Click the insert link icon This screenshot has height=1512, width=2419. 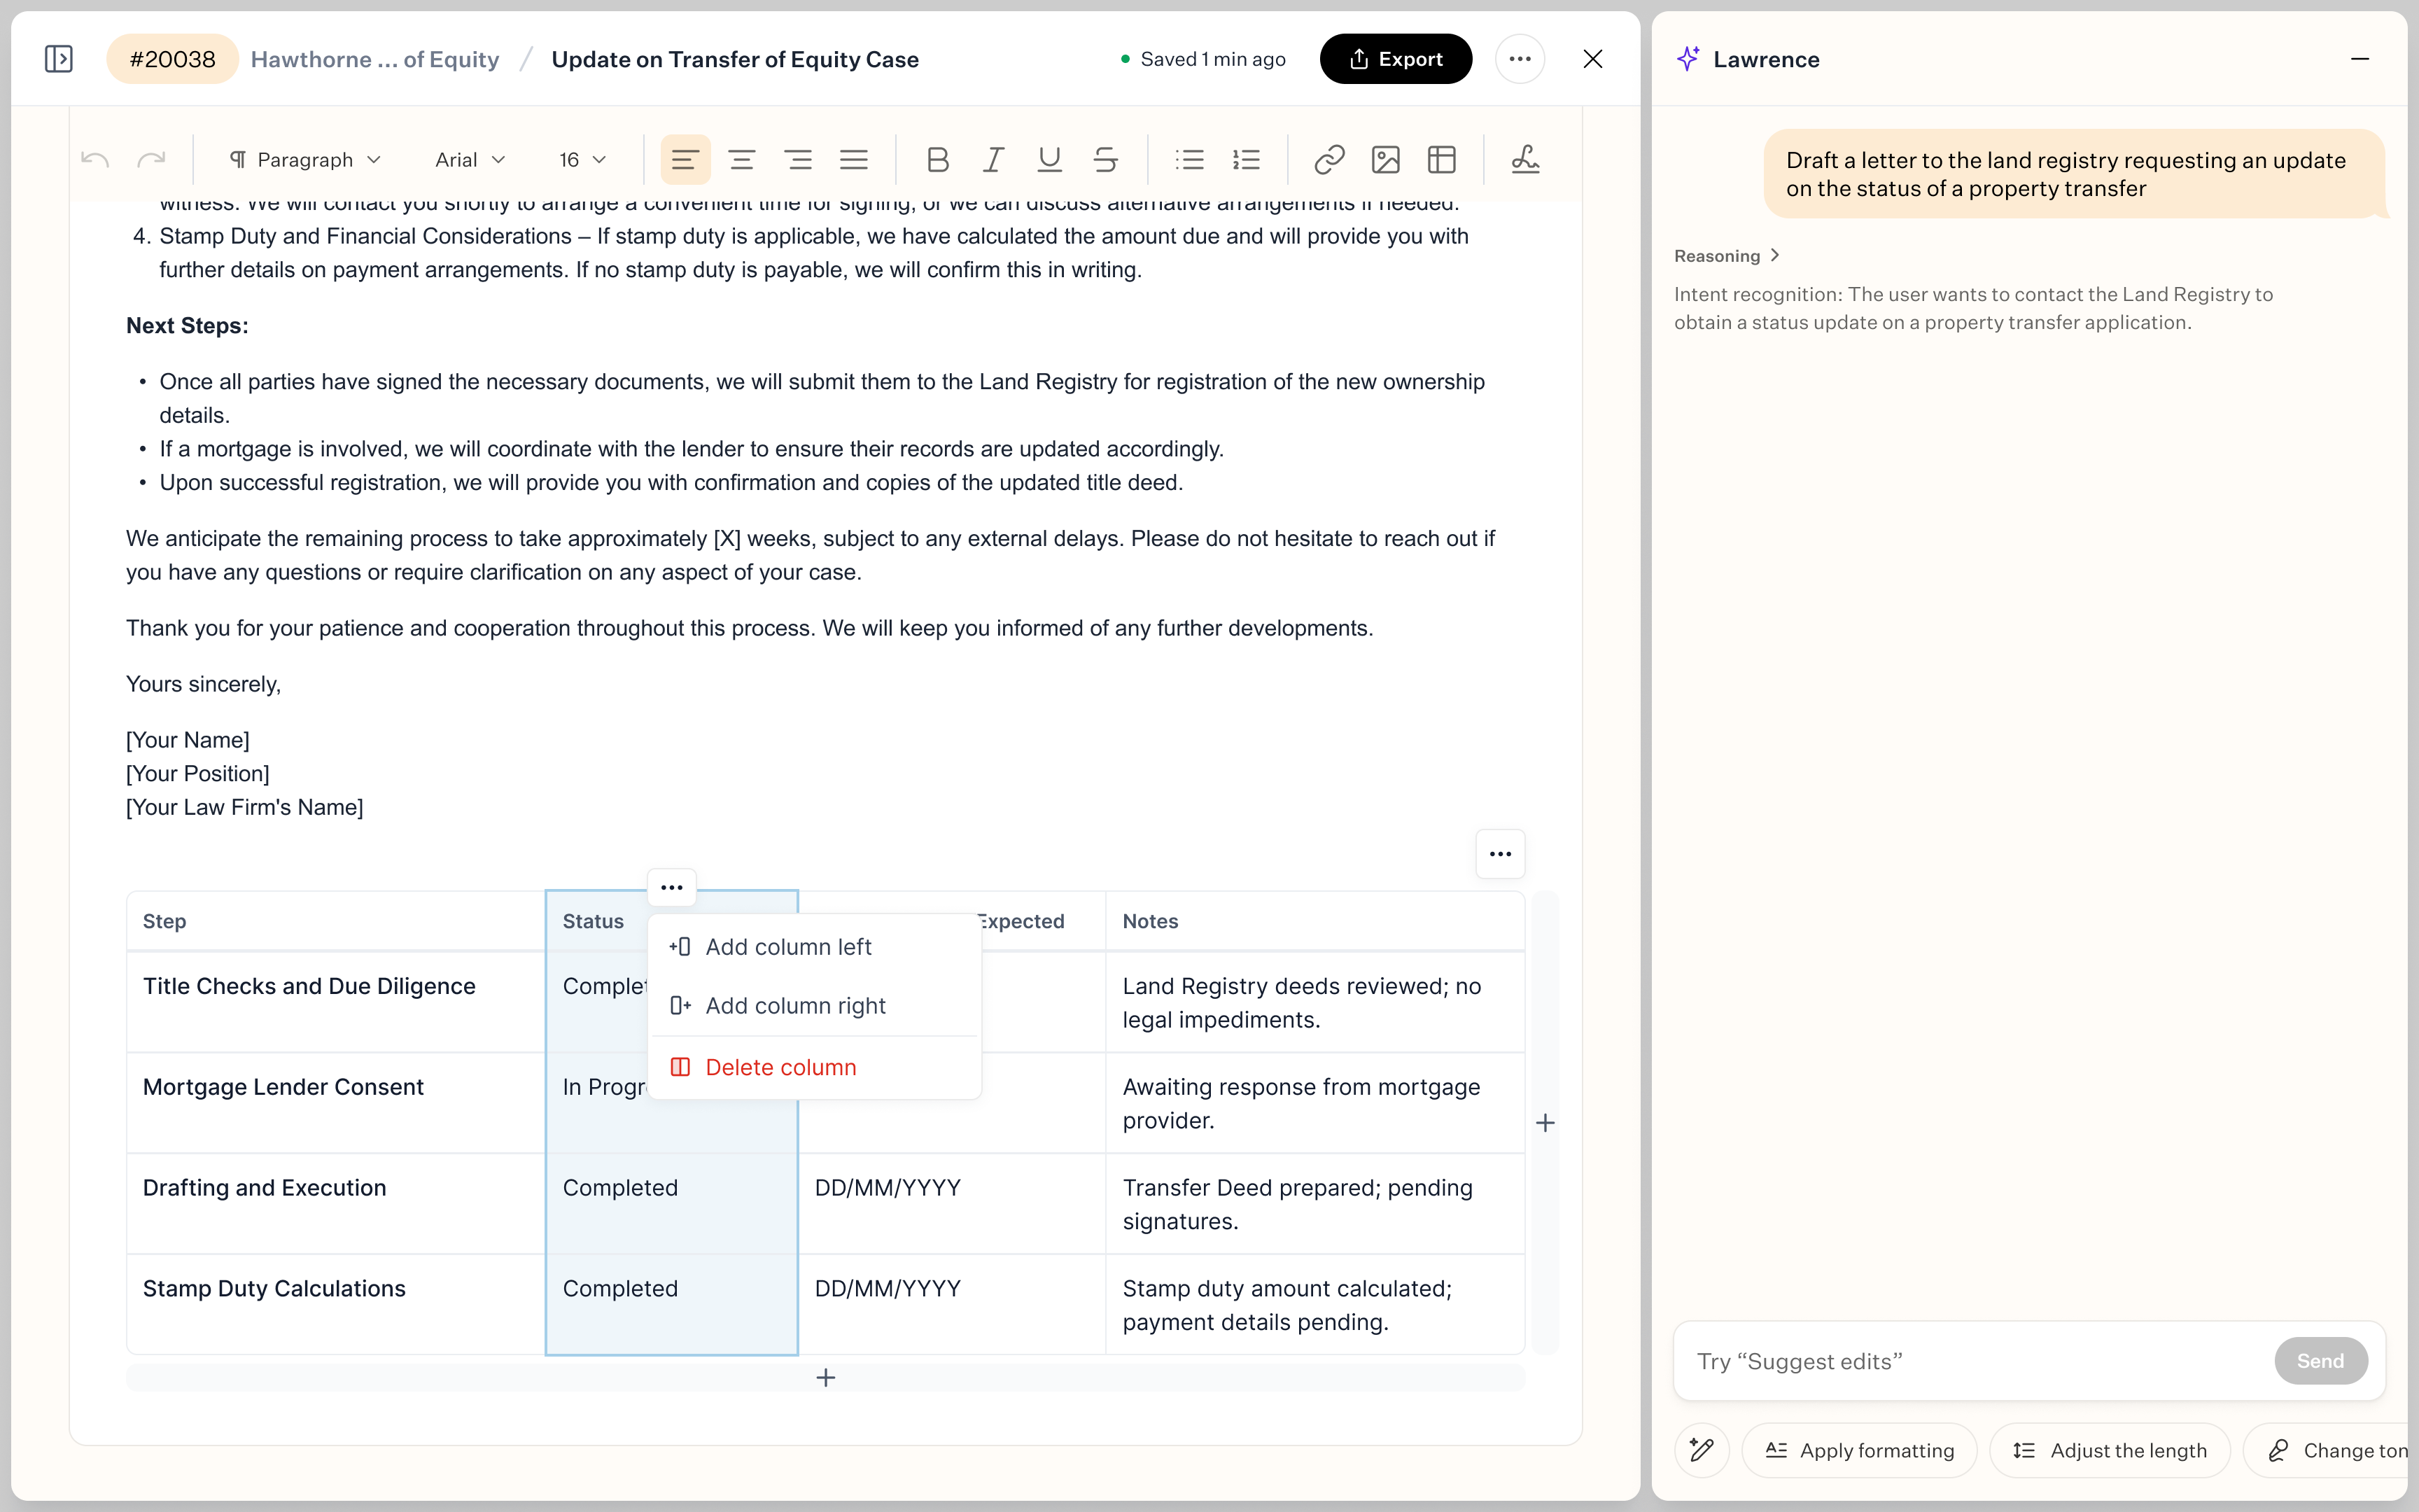click(x=1328, y=160)
